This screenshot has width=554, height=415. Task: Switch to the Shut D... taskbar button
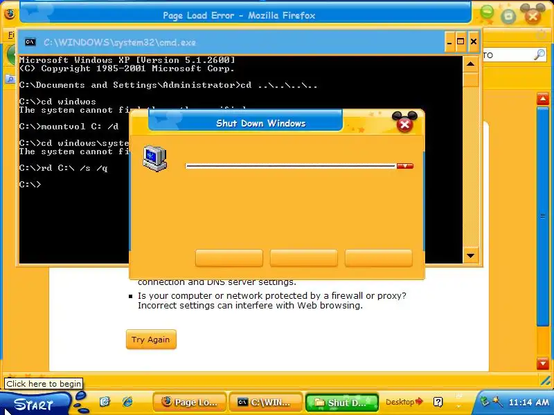(x=341, y=403)
